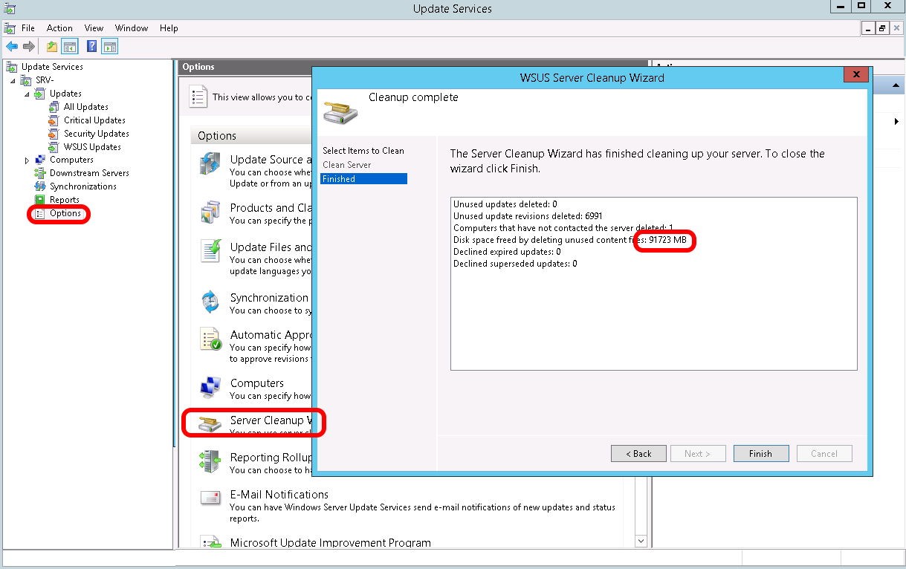Image resolution: width=906 pixels, height=569 pixels.
Task: Click the Back button in wizard
Action: pos(638,454)
